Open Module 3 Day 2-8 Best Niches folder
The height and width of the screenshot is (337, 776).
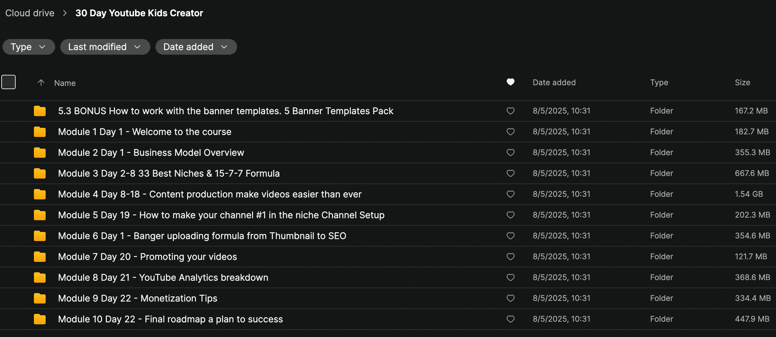pyautogui.click(x=169, y=173)
